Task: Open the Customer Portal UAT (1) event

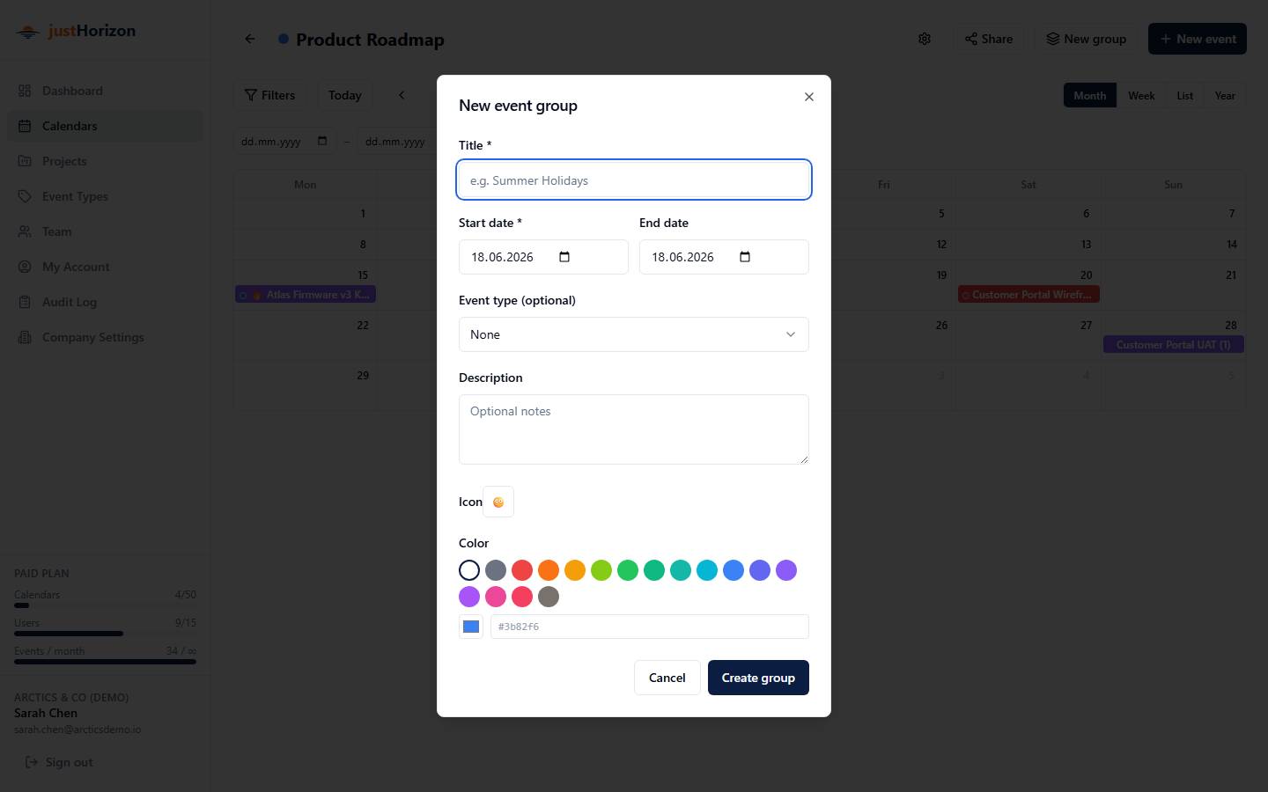Action: 1174,345
